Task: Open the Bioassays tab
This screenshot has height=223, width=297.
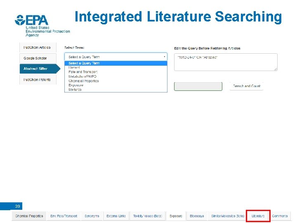Action: (x=197, y=216)
